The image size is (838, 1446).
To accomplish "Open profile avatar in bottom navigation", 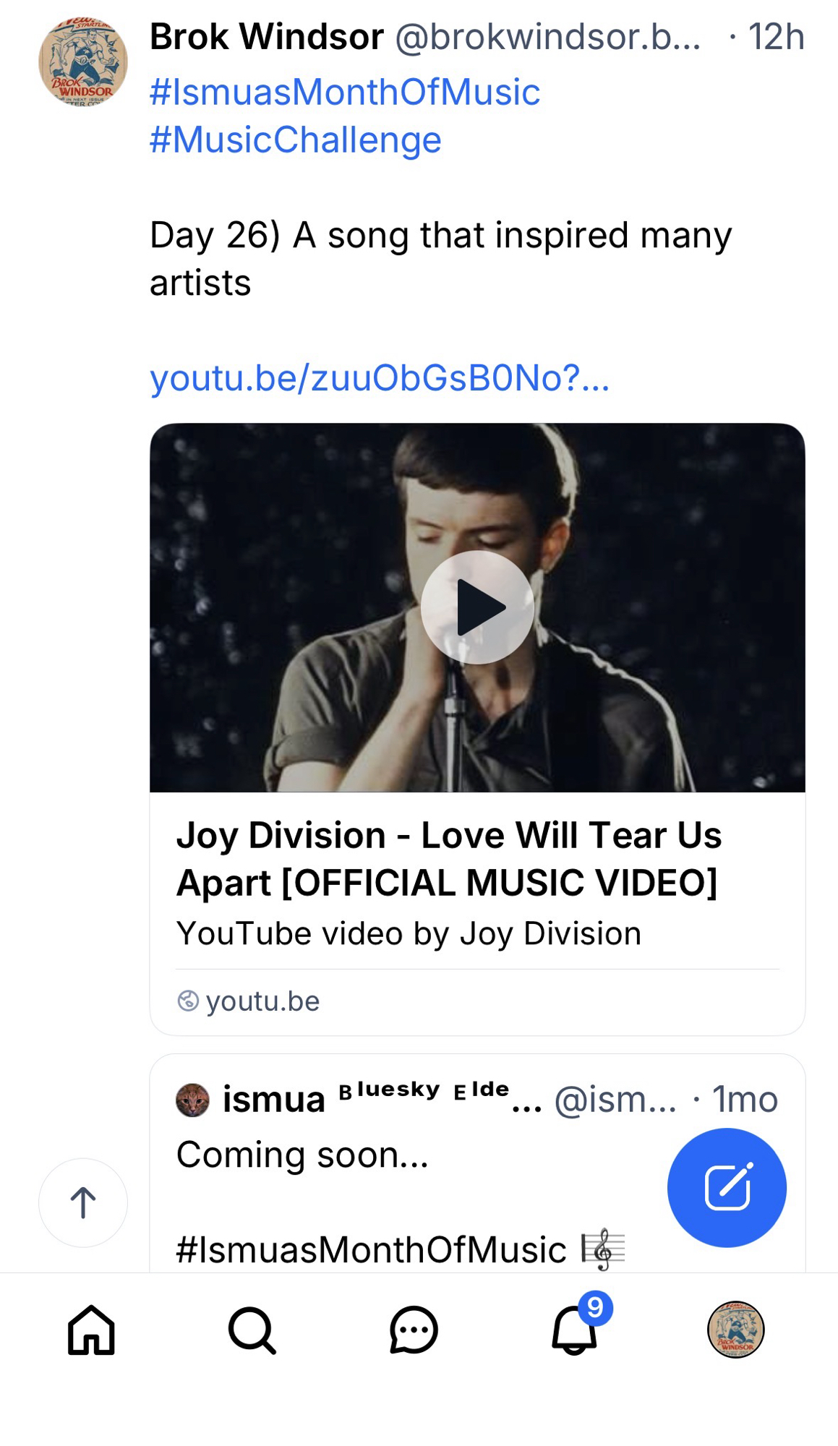I will pyautogui.click(x=735, y=1330).
